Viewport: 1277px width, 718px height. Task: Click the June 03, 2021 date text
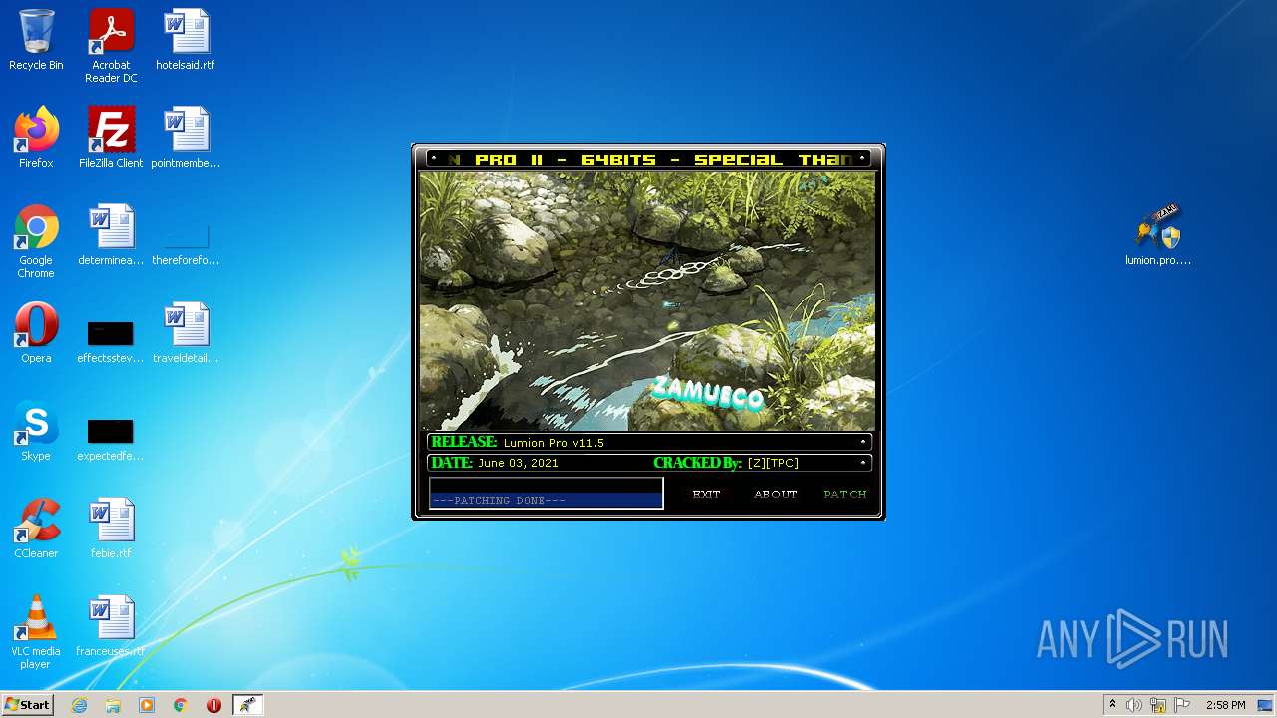tap(518, 463)
